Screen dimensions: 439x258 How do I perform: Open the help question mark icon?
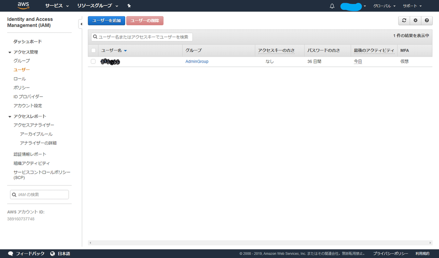427,20
